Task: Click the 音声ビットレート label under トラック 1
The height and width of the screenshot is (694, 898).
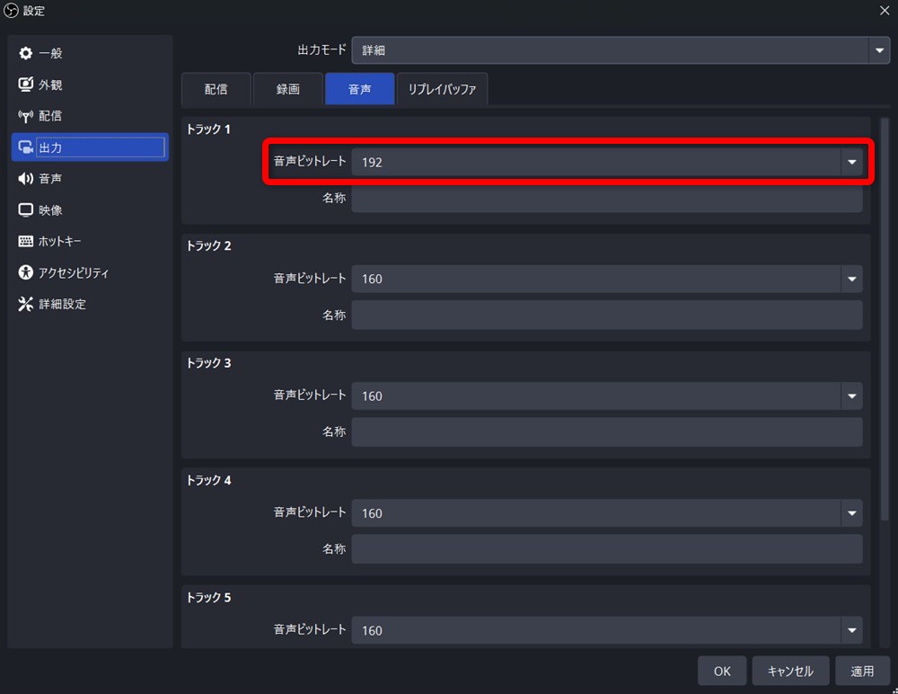Action: coord(310,161)
